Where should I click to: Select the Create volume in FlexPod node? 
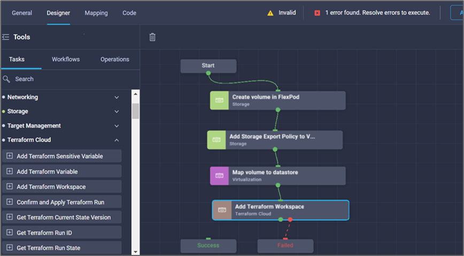[x=278, y=100]
